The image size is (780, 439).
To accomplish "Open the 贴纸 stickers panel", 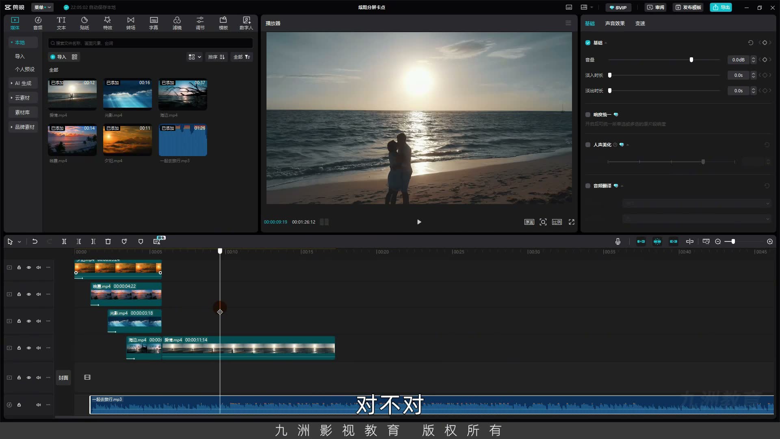I will point(84,23).
